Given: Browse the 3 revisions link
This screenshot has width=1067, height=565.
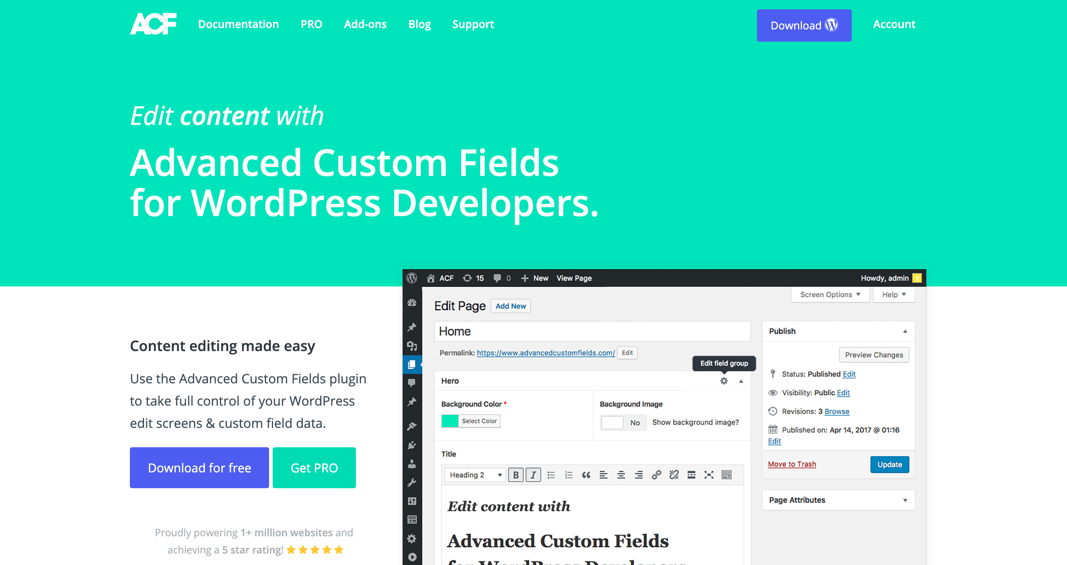Looking at the screenshot, I should click(x=837, y=411).
